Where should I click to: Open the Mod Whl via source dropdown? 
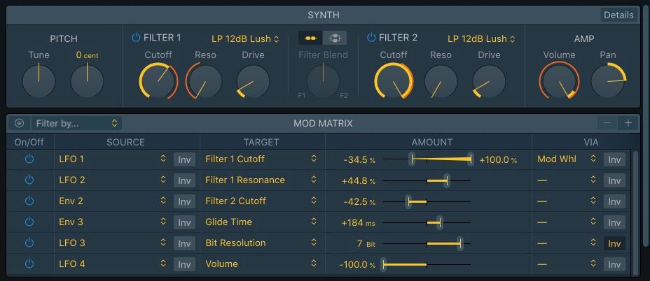pos(567,159)
